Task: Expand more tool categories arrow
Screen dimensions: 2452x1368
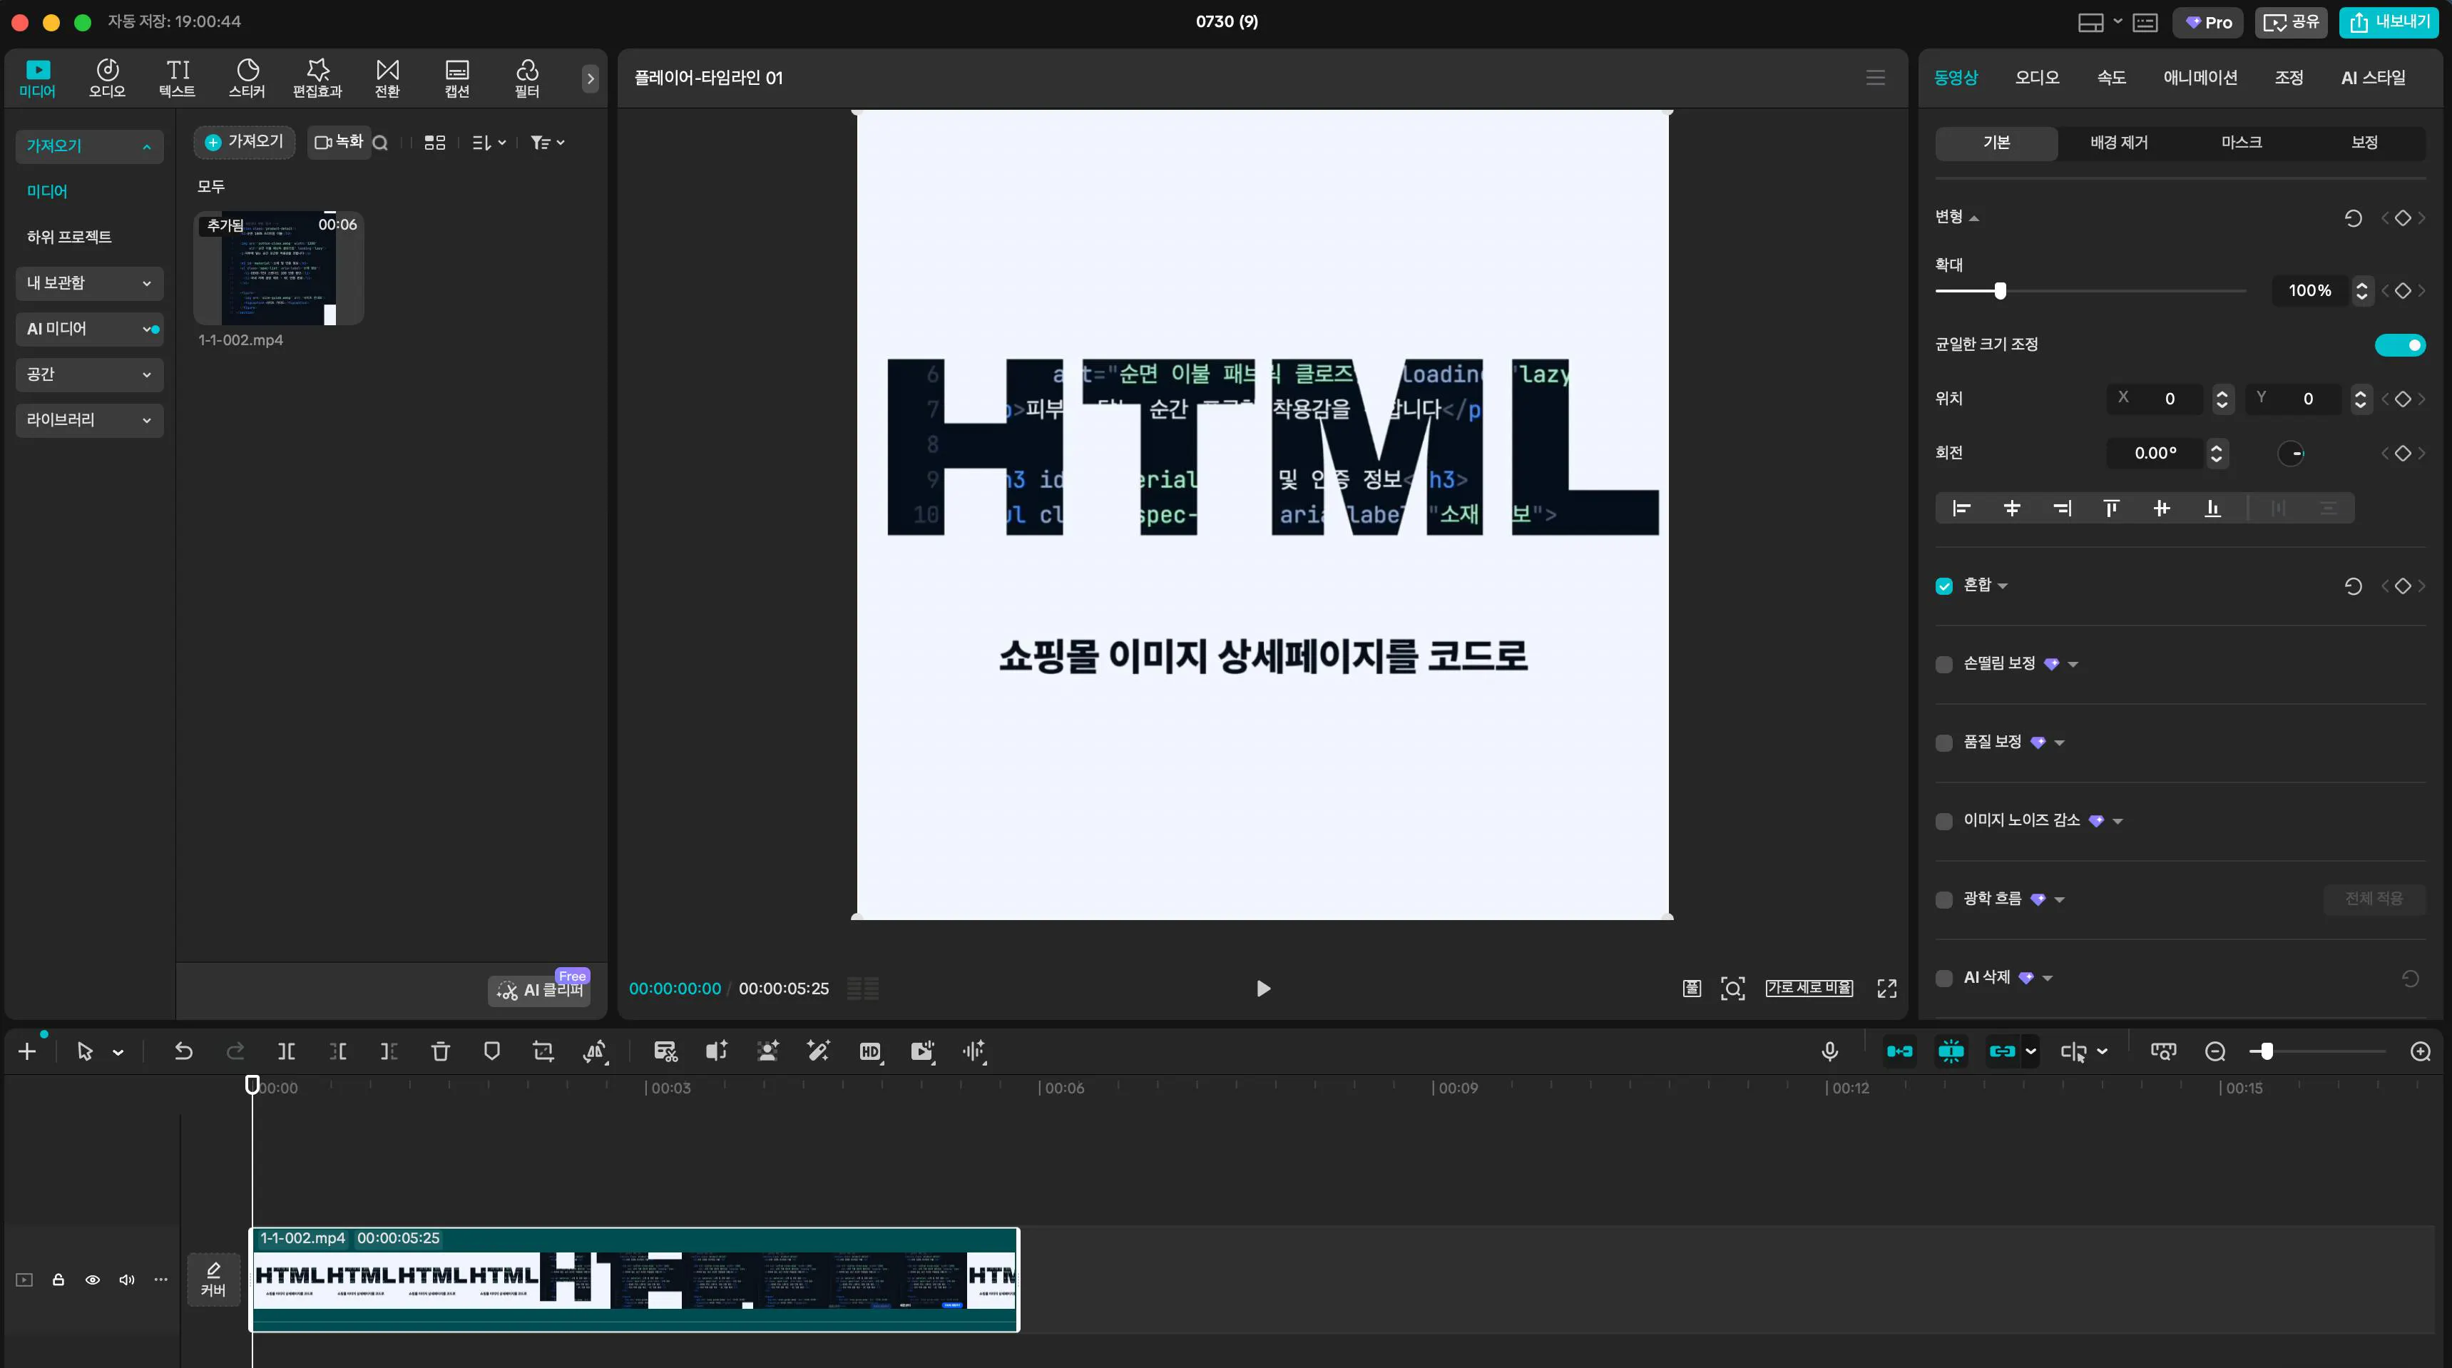Action: pos(590,78)
